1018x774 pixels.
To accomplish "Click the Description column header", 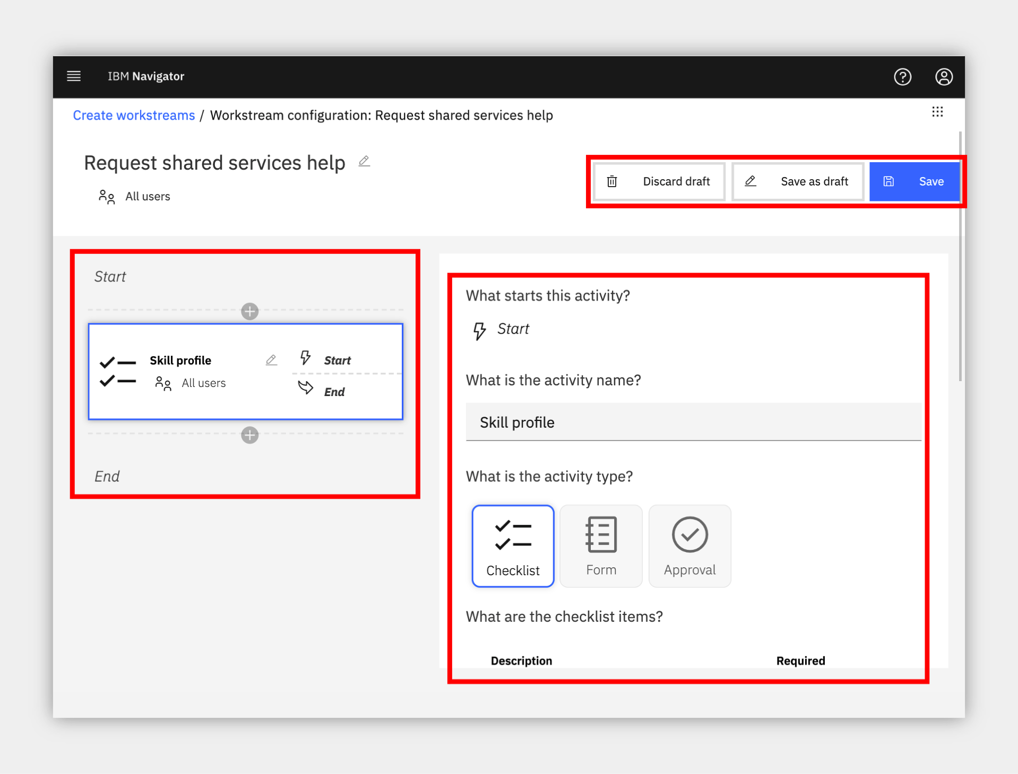I will (x=521, y=661).
